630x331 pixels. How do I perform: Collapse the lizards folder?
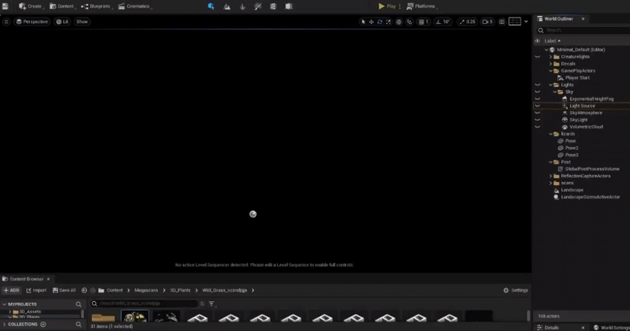[551, 134]
